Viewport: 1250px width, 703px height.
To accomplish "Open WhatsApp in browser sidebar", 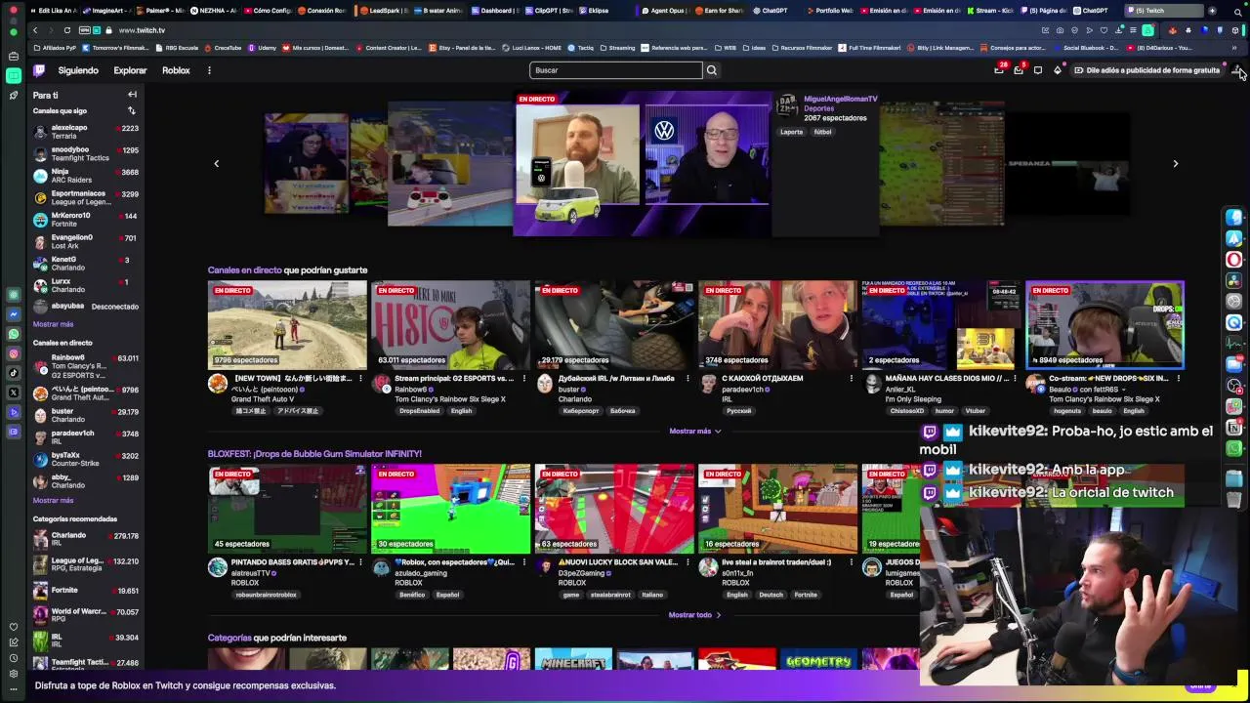I will 14,334.
